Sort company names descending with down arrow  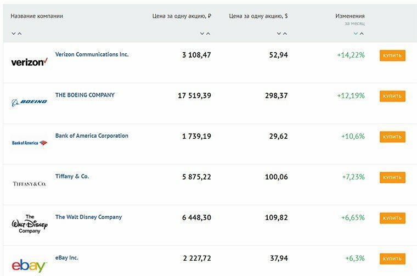point(14,33)
